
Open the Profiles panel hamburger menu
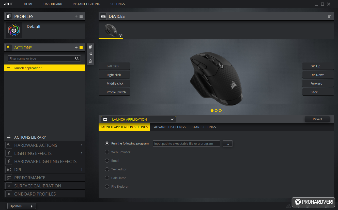[81, 16]
